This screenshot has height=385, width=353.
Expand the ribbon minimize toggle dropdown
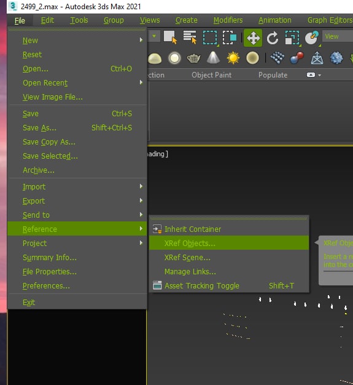tap(320, 75)
